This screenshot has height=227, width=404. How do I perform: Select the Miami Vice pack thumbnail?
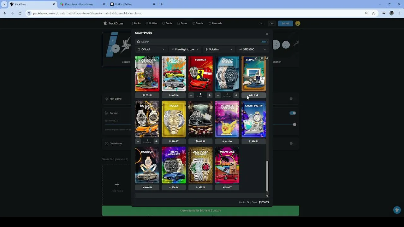tap(227, 165)
